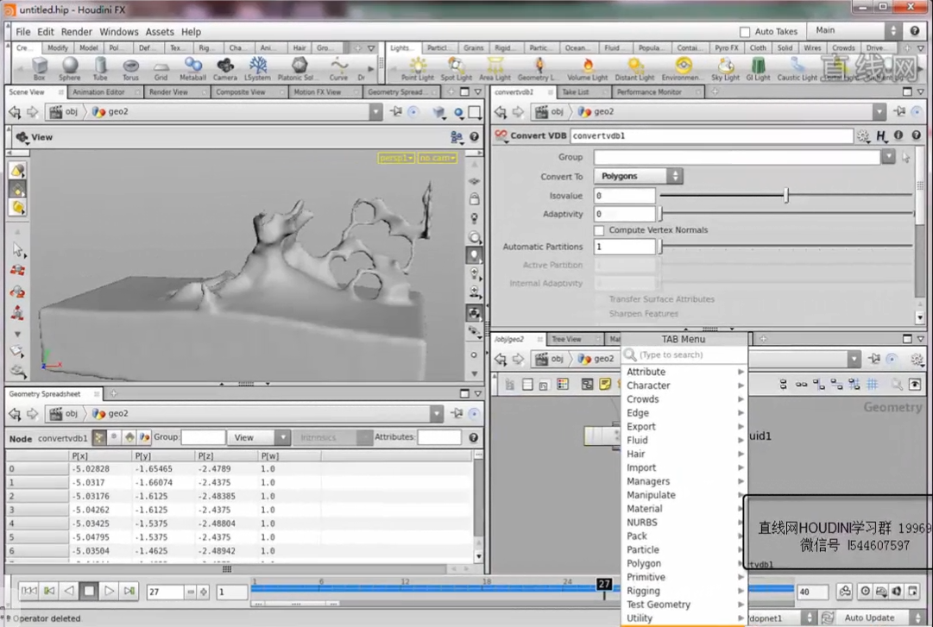Toggle pin on the parameter pane

click(899, 112)
